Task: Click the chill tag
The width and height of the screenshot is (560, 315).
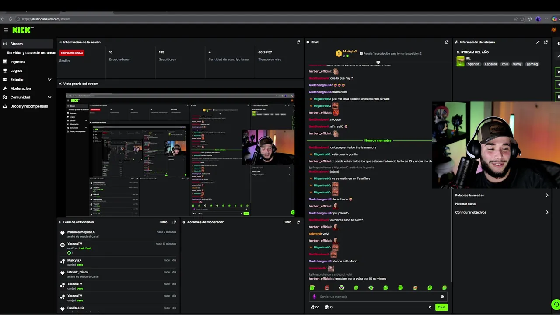Action: coord(505,64)
